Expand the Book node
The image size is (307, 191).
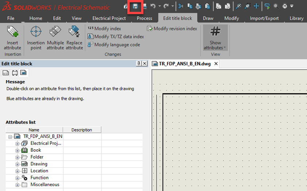pyautogui.click(x=17, y=151)
